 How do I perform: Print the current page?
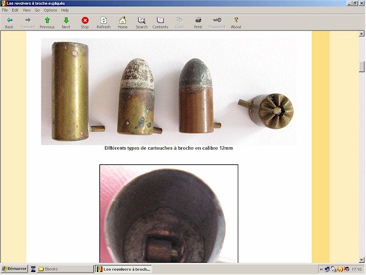coord(198,23)
